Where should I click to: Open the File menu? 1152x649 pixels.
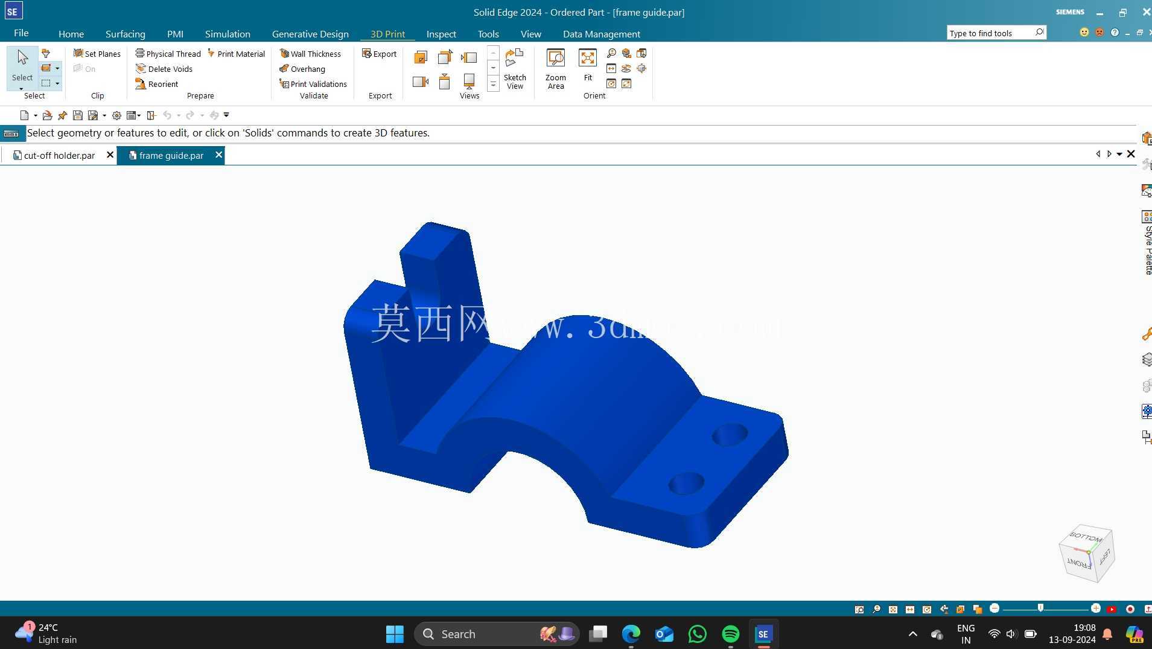(21, 33)
